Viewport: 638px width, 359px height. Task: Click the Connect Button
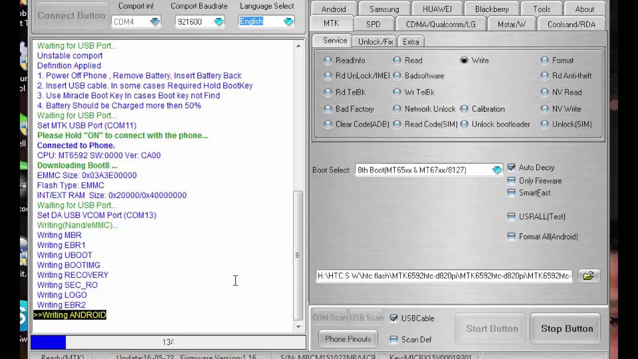pos(71,15)
